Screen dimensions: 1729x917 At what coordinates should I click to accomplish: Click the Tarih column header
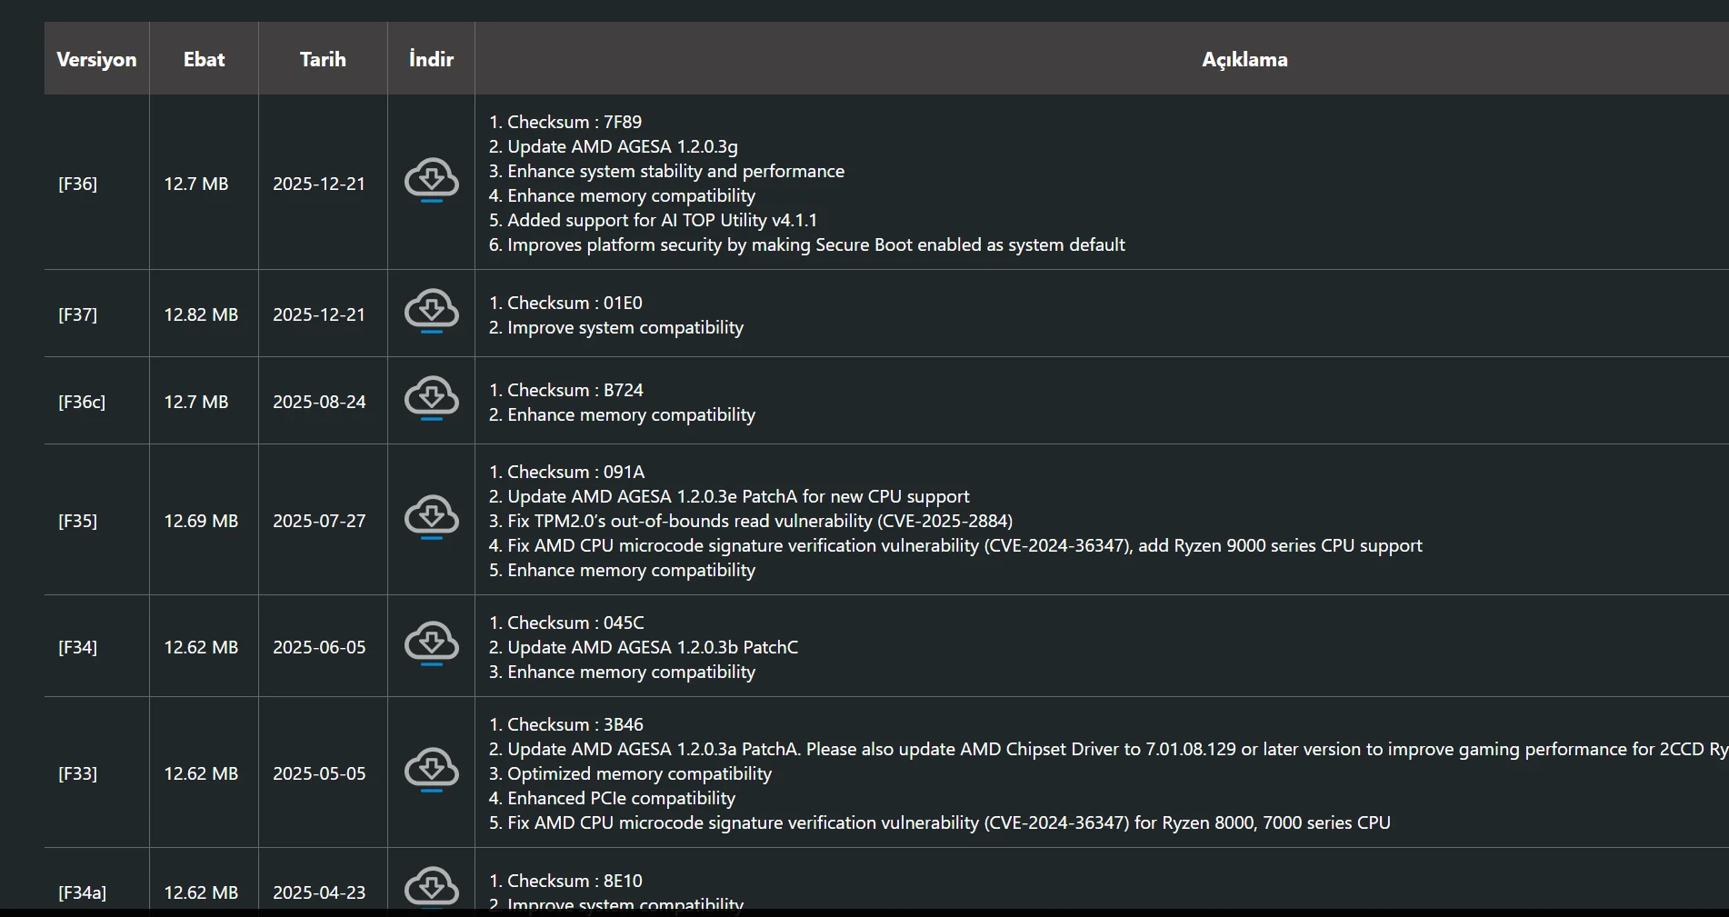click(x=323, y=59)
